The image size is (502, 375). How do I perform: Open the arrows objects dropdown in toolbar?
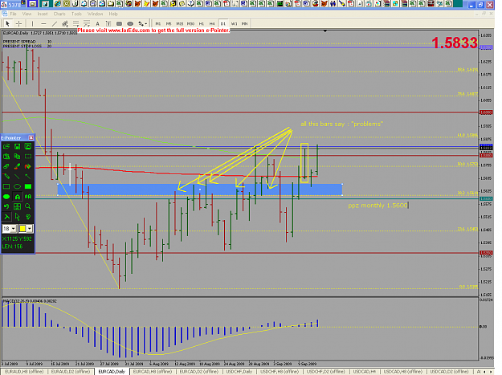click(x=142, y=23)
